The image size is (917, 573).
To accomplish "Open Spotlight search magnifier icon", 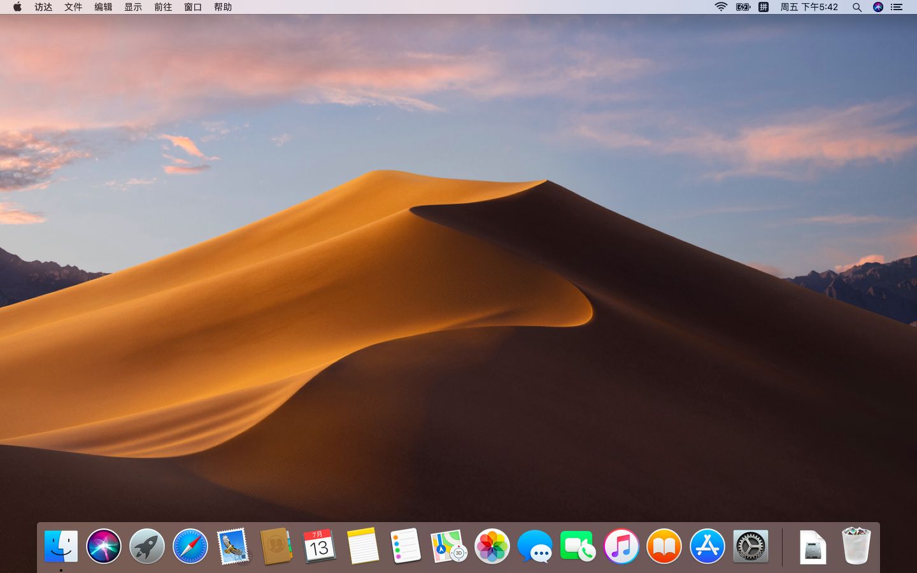I will pos(857,7).
